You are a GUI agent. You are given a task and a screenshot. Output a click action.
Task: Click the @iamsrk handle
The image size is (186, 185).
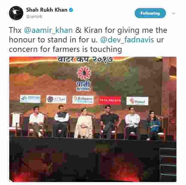(x=34, y=16)
